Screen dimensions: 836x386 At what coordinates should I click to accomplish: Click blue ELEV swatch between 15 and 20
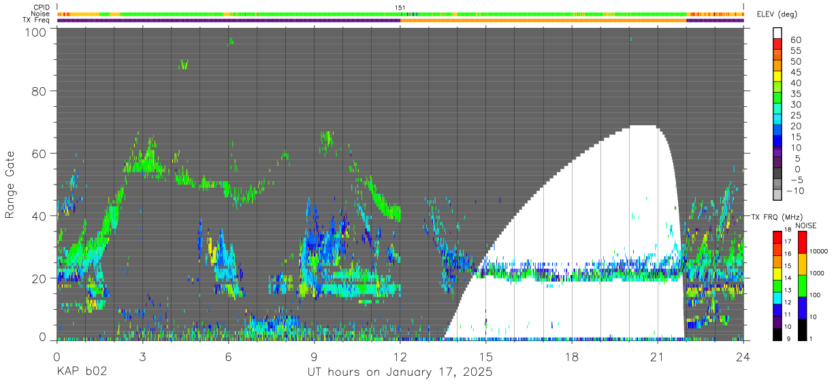[777, 130]
